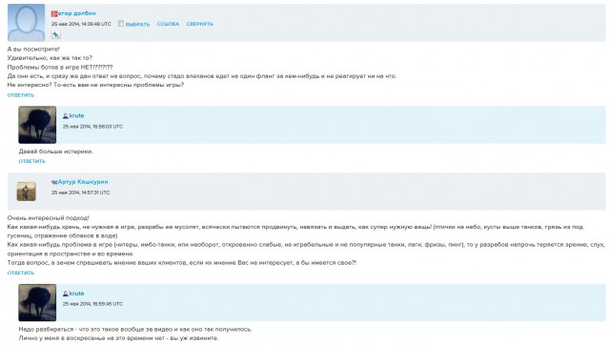Screen dimensions: 610x345
Task: Click егор долбин's default silhouette avatar
Action: pyautogui.click(x=26, y=23)
